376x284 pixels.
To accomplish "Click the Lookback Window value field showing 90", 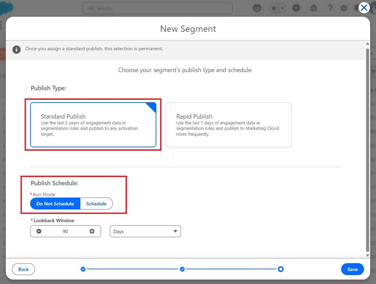I will click(x=65, y=231).
